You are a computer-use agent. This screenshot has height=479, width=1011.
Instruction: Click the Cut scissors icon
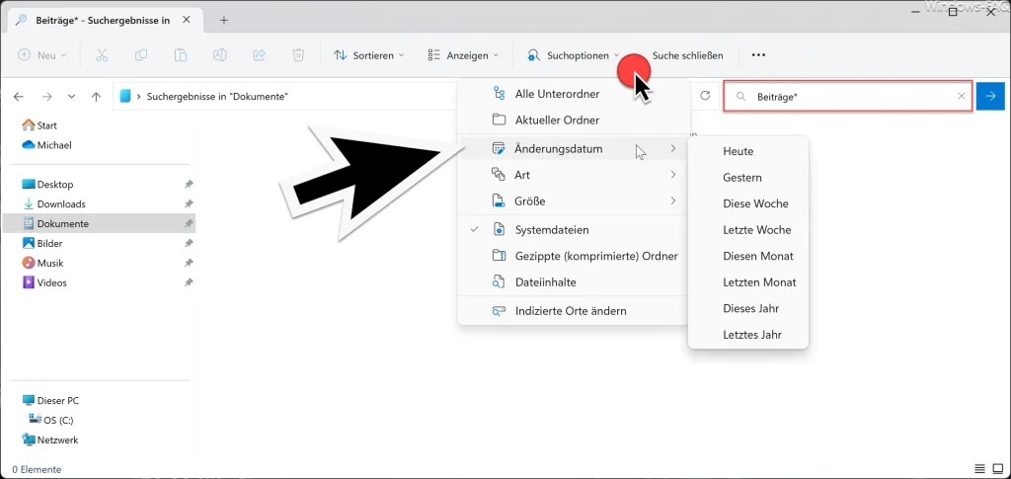(x=102, y=55)
